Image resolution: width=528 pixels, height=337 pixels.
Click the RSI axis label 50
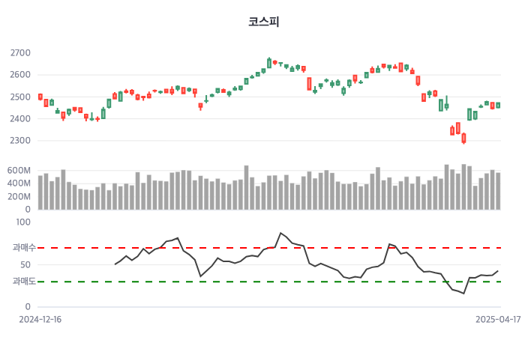pos(25,264)
